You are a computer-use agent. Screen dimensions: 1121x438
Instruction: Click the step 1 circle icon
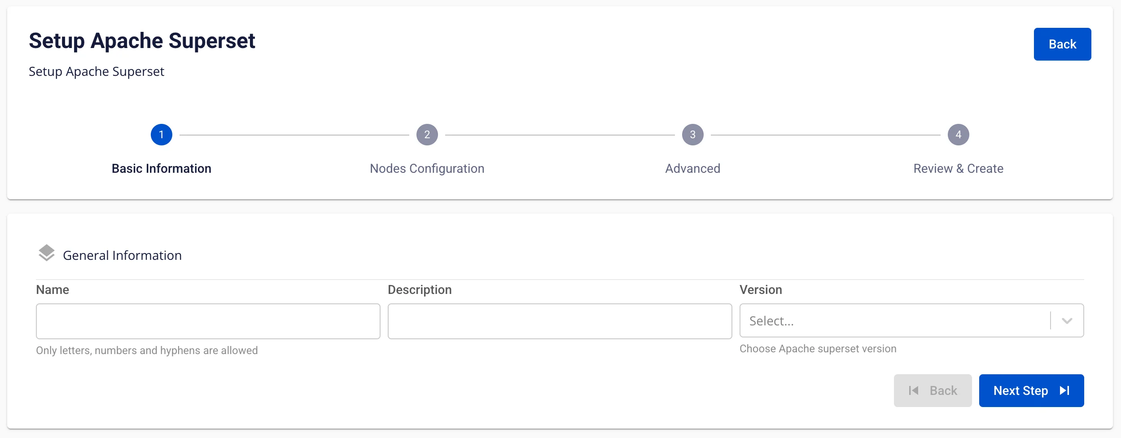(162, 135)
